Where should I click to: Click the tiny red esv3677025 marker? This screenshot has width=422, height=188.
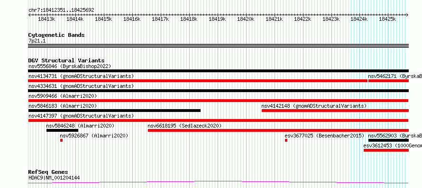286,140
